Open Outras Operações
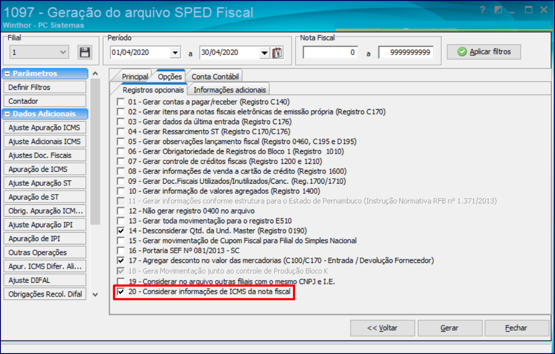Image resolution: width=555 pixels, height=354 pixels. tap(45, 252)
